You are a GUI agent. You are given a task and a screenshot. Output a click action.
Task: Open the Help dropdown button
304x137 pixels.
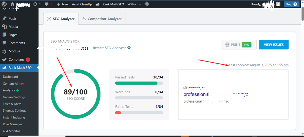pos(292,4)
